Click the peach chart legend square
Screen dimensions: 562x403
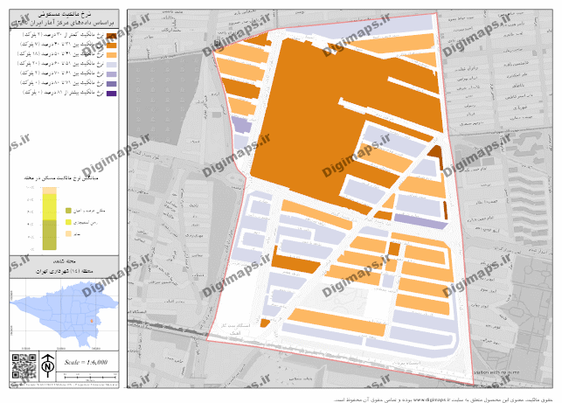pos(68,234)
